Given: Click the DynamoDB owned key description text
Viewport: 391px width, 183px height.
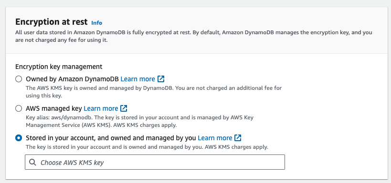Looking at the screenshot, I should (x=154, y=92).
